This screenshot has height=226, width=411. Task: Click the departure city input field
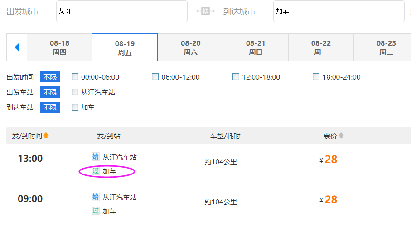pyautogui.click(x=121, y=11)
